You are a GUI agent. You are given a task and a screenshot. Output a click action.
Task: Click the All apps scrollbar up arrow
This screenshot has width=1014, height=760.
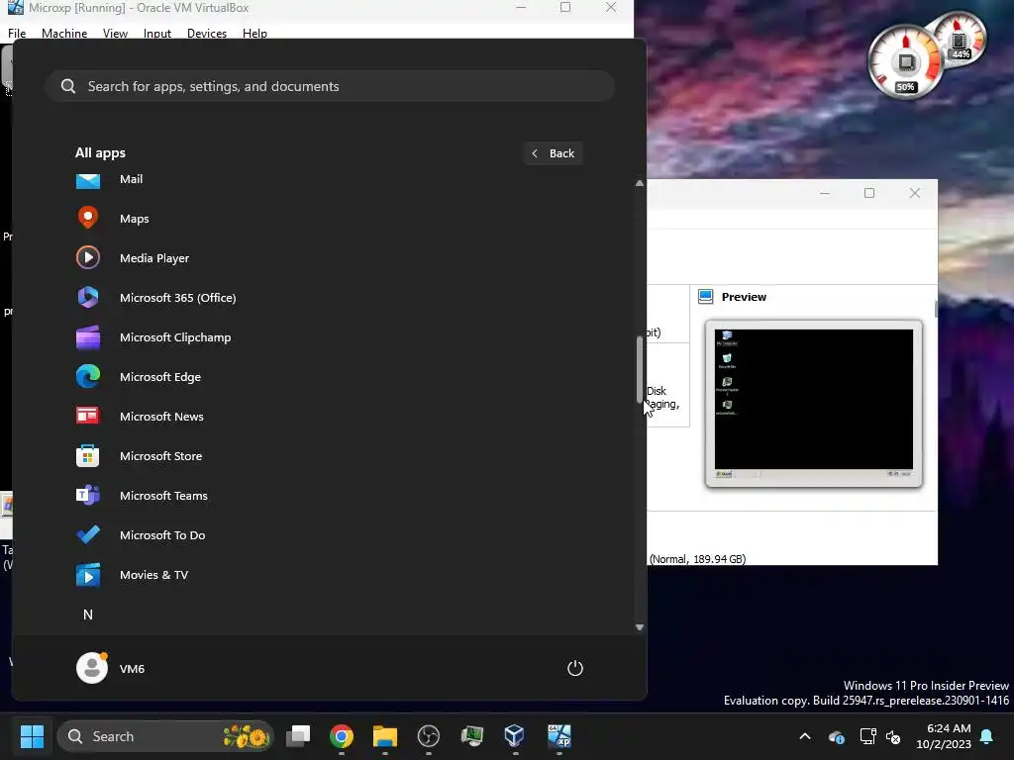click(x=640, y=183)
